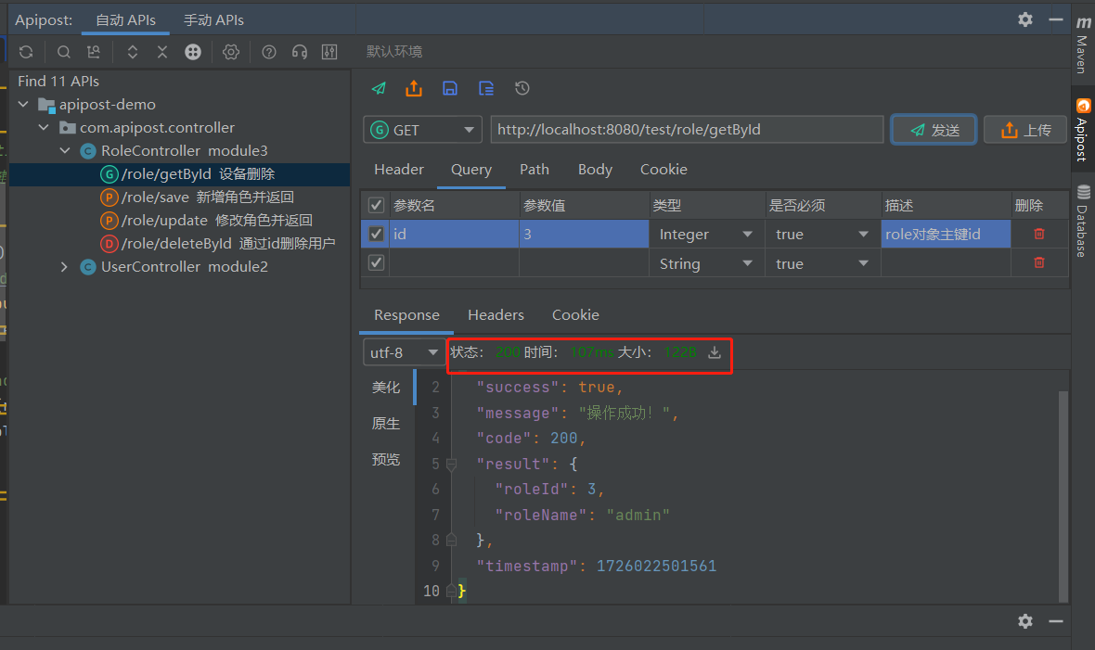Screen dimensions: 1095x650
Task: Open the utf-8 encoding dropdown
Action: point(404,352)
